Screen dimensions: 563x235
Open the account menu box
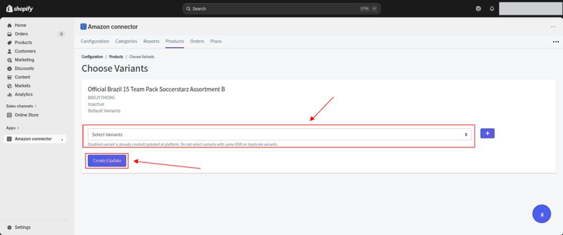pos(530,9)
